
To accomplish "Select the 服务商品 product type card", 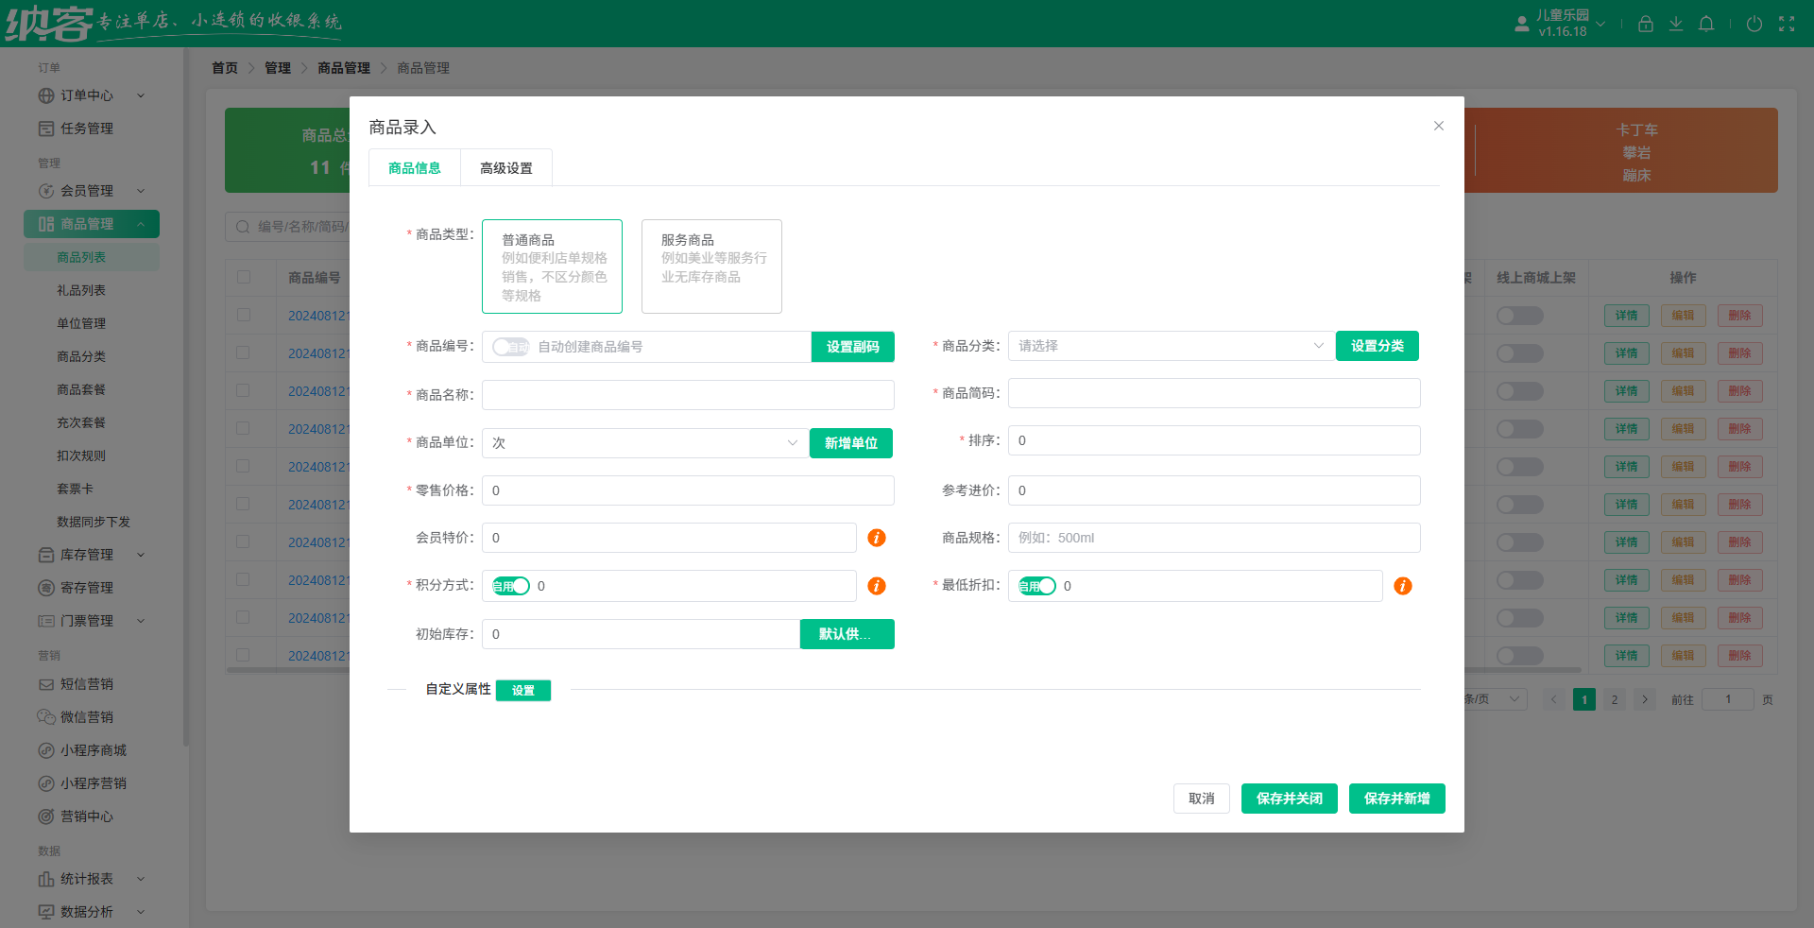I will tap(711, 266).
